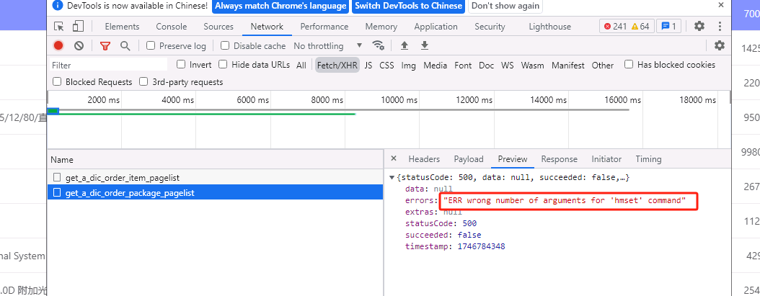
Task: Open DevTools settings gear
Action: click(x=699, y=26)
